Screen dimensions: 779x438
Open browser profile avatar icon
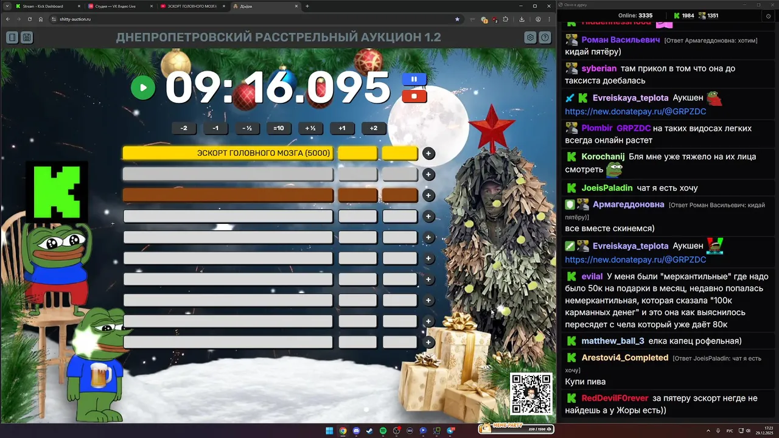point(538,19)
